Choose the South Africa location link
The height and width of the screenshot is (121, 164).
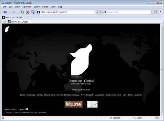(111, 95)
